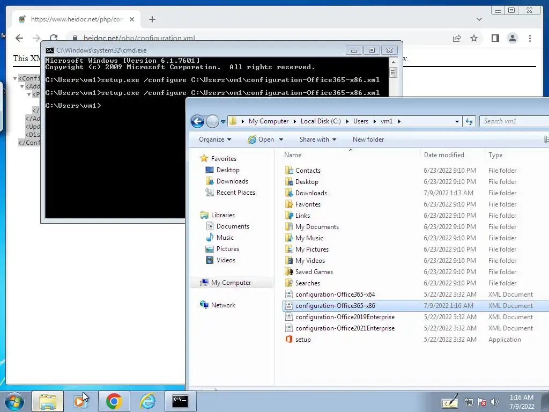Select the My Videos folder icon
Screen dimensions: 549x412
tap(289, 260)
